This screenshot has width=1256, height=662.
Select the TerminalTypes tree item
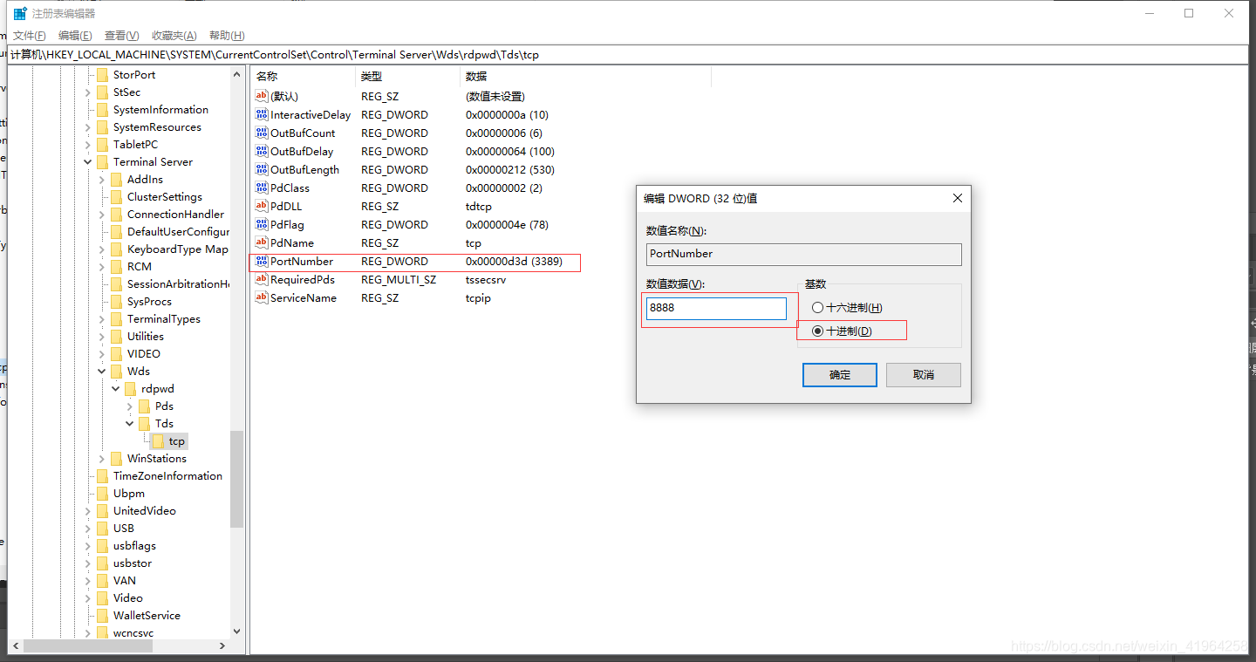click(164, 318)
